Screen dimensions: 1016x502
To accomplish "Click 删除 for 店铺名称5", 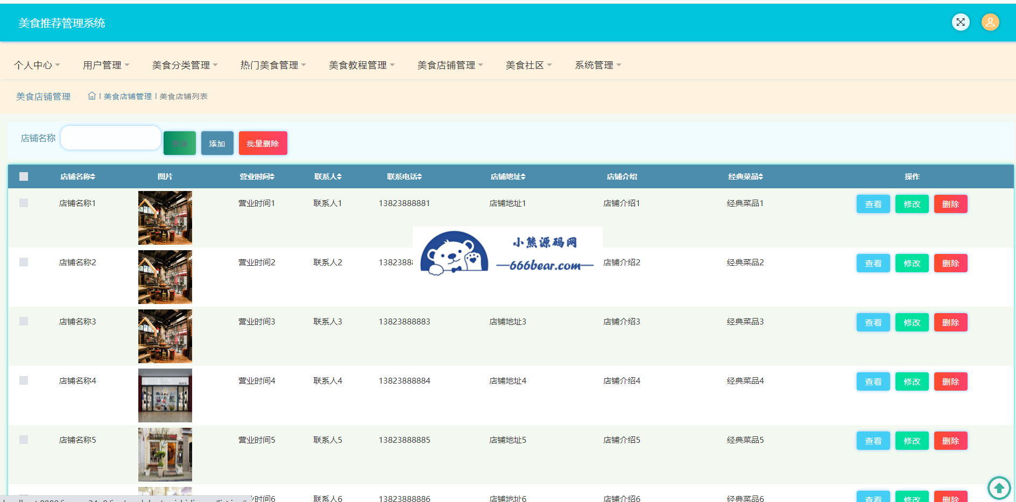I will pyautogui.click(x=951, y=441).
